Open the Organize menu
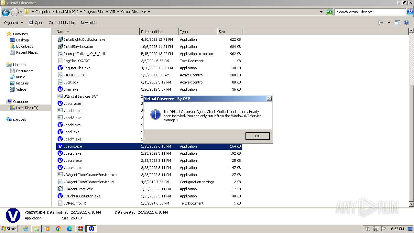 (13, 23)
